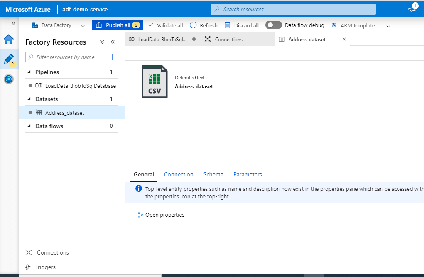Click Connections icon at panel bottom
The height and width of the screenshot is (277, 424).
tap(29, 252)
